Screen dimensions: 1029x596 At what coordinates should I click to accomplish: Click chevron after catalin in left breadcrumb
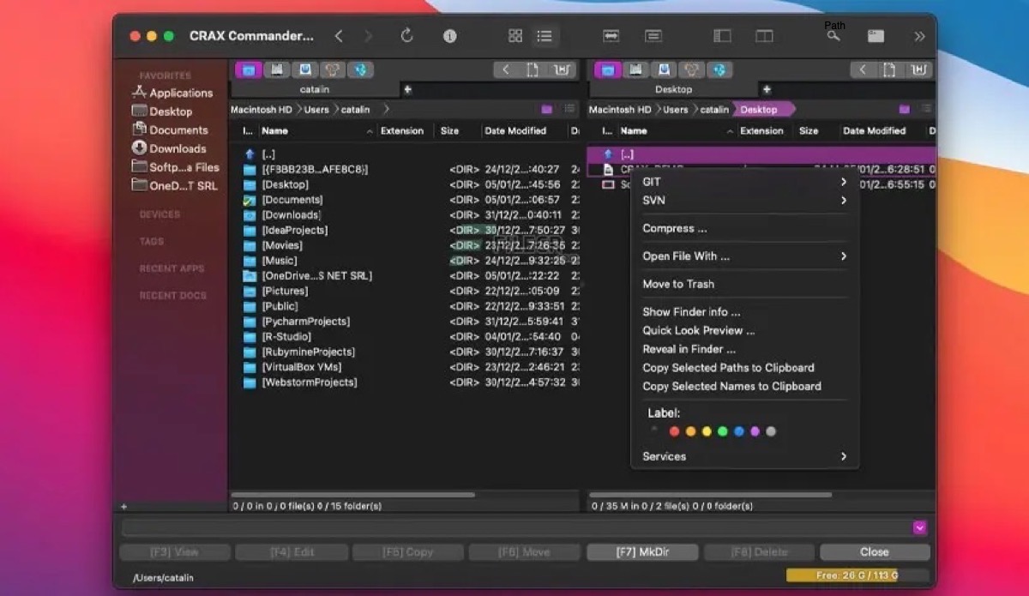coord(386,109)
